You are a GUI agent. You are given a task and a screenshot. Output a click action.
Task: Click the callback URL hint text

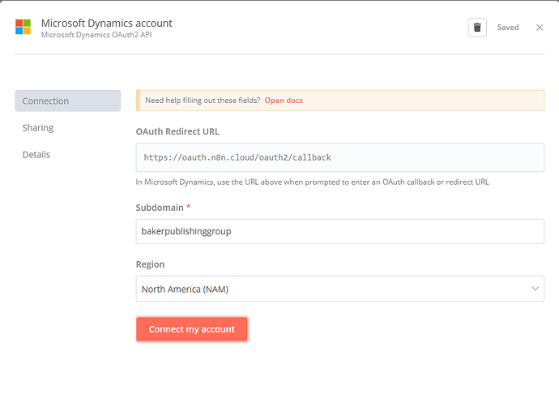312,182
